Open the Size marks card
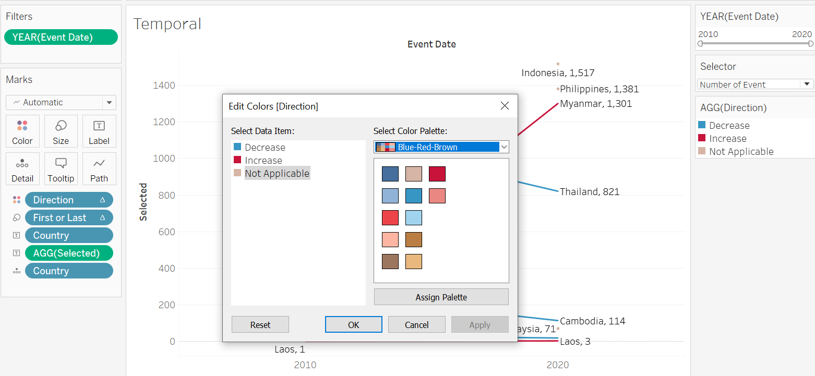The height and width of the screenshot is (376, 815). tap(61, 131)
